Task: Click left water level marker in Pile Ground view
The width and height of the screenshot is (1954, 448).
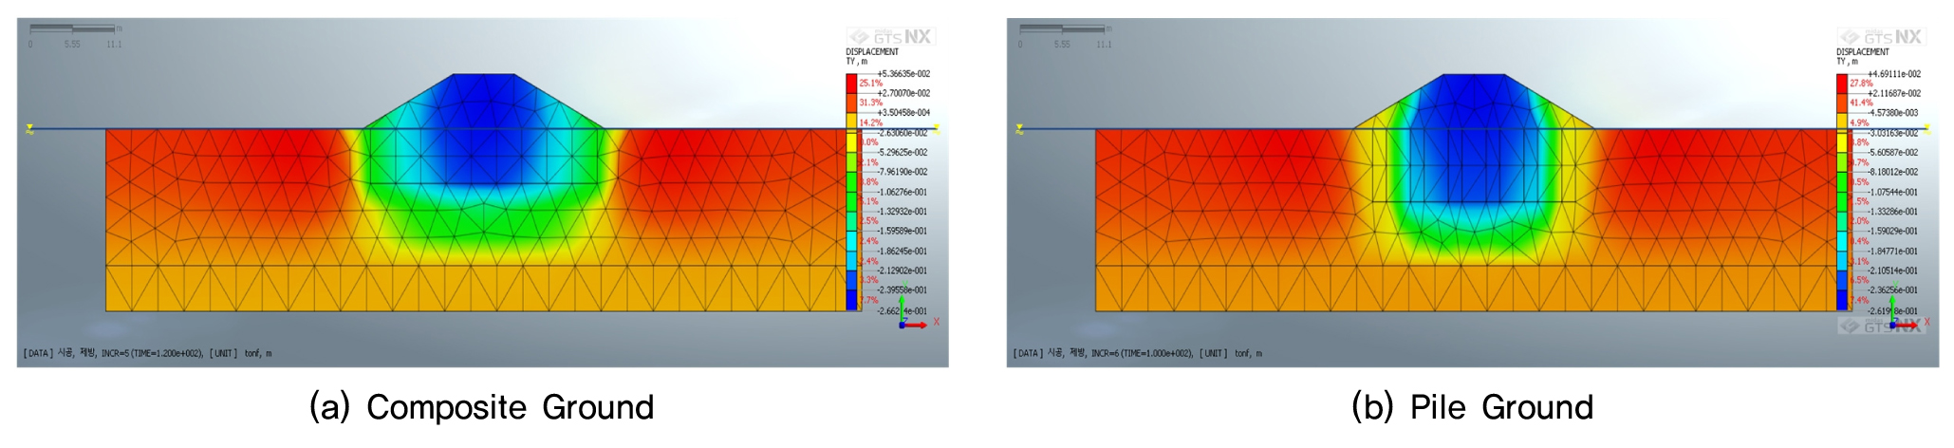Action: (1020, 128)
